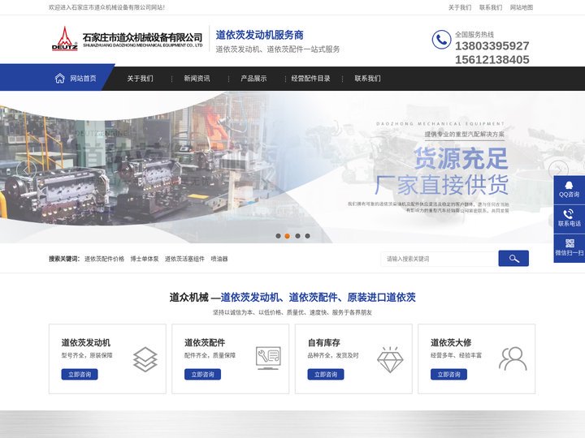Click the DEUTZ company logo
585x438 pixels.
tap(64, 38)
